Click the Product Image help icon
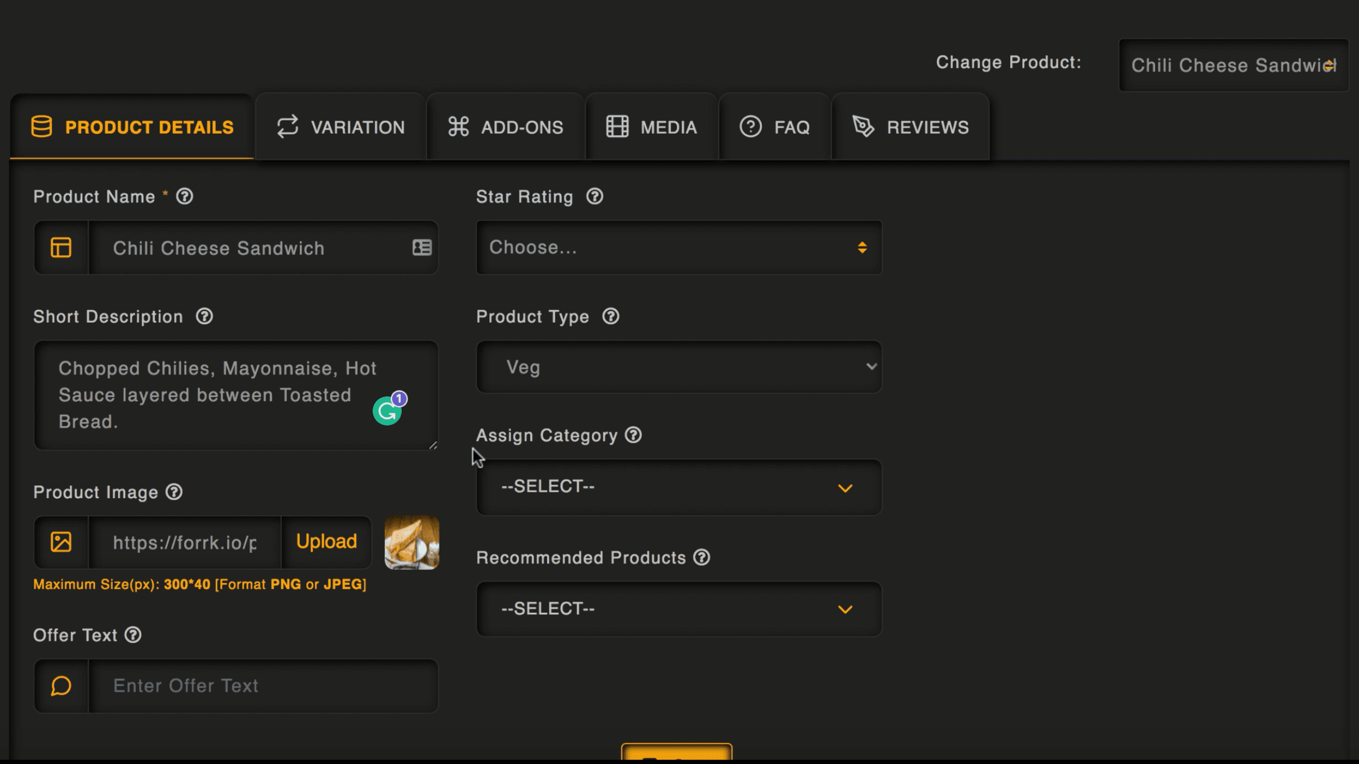Screen dimensions: 1359x764 point(174,492)
